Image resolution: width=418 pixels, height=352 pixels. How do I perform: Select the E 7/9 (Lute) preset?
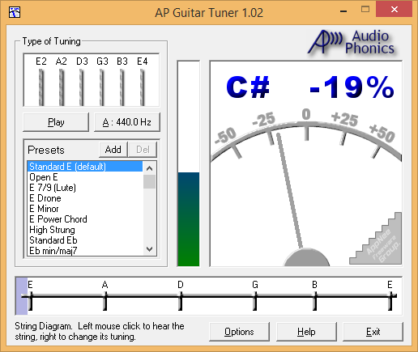[85, 188]
